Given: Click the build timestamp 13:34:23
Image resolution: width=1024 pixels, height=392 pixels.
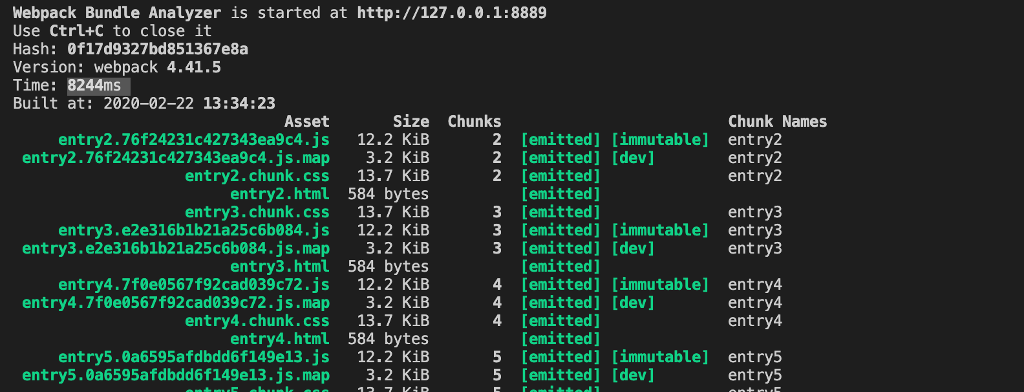Looking at the screenshot, I should click(x=239, y=103).
